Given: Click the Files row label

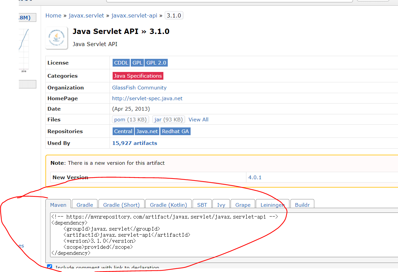Looking at the screenshot, I should click(x=54, y=120).
